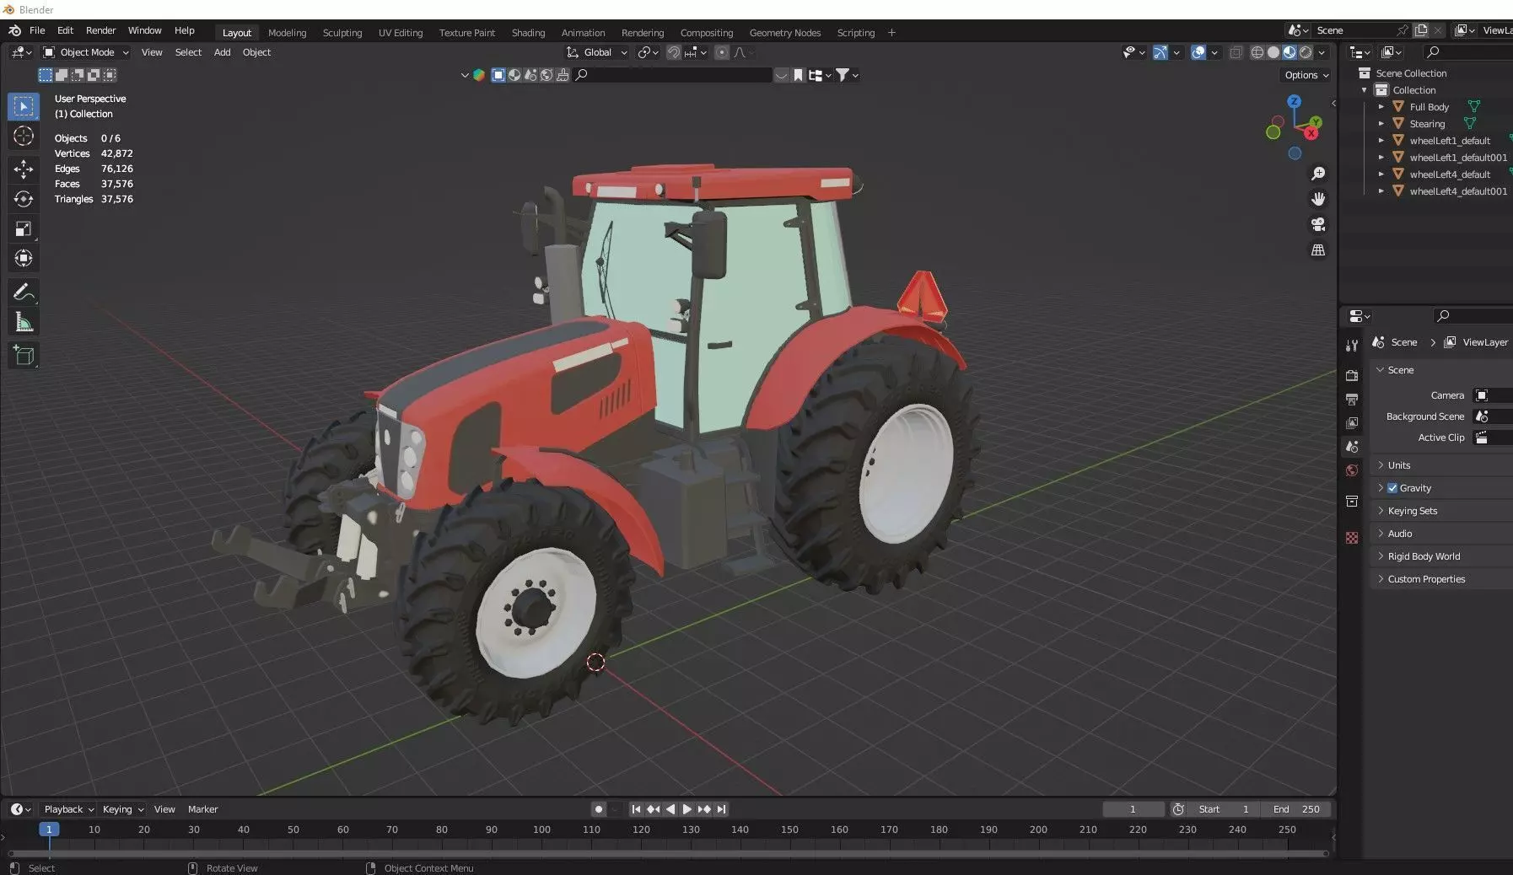
Task: Open the Render menu
Action: (x=100, y=30)
